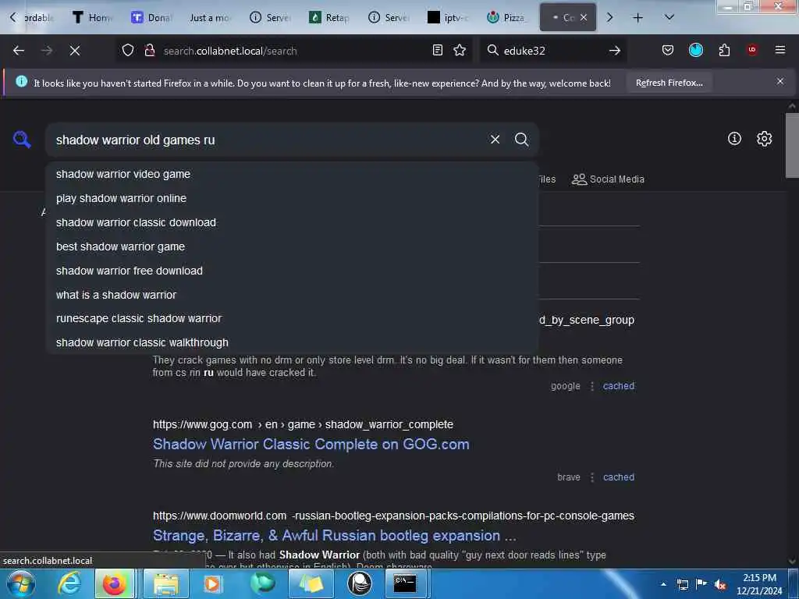Choose suggestion what is a shadow warrior

[292, 294]
